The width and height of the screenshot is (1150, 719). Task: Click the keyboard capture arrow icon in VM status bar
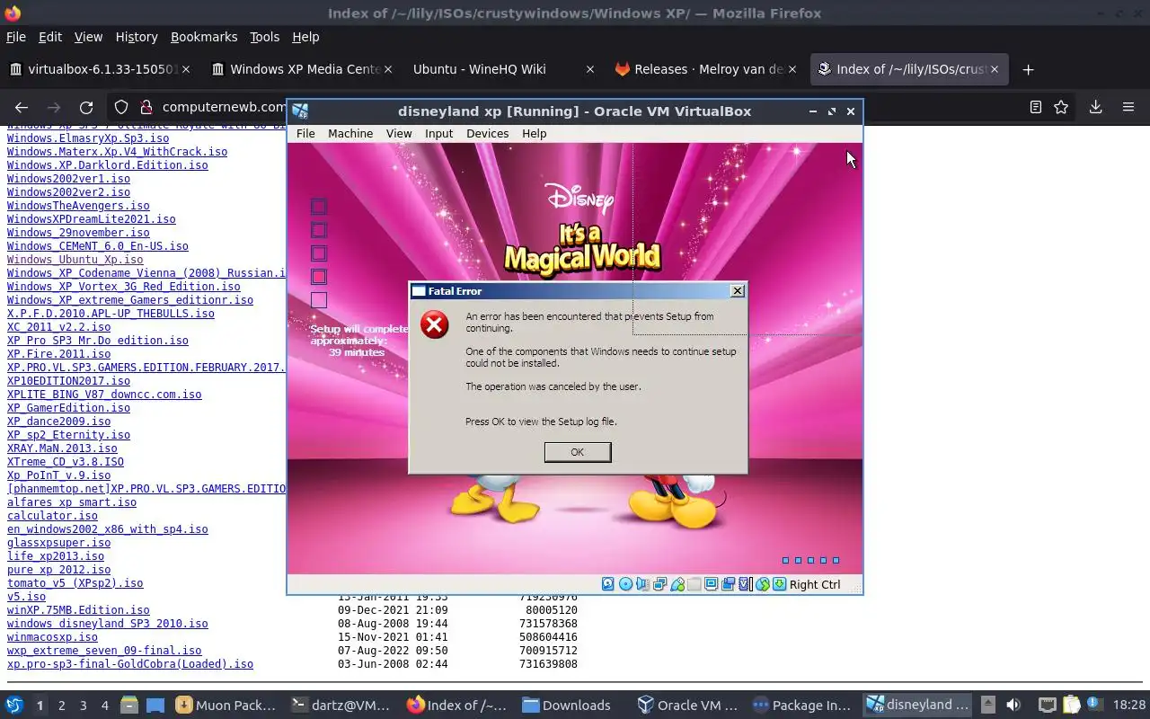point(779,584)
